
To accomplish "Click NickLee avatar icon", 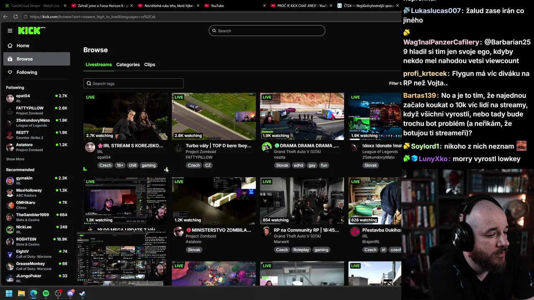I will point(10,229).
